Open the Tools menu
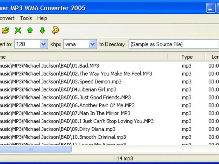This screenshot has height=164, width=219. point(26,18)
